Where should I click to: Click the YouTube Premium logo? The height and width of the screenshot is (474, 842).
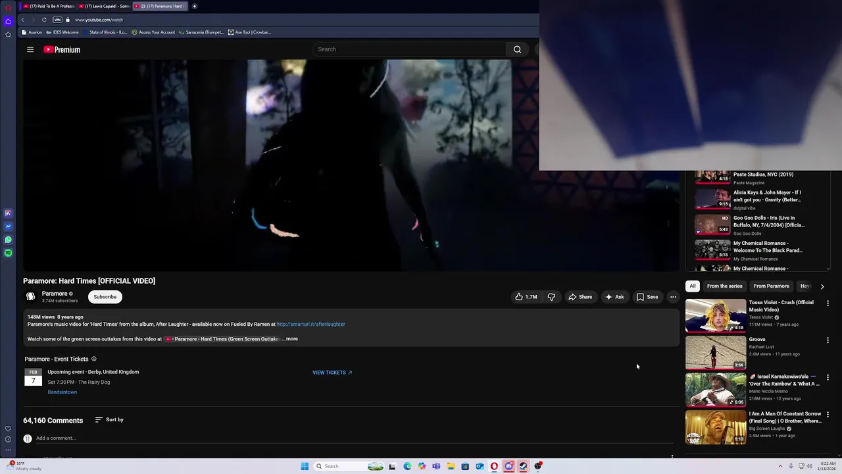[x=62, y=49]
